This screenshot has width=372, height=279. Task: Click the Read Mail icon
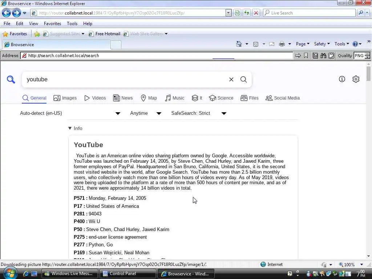(272, 44)
